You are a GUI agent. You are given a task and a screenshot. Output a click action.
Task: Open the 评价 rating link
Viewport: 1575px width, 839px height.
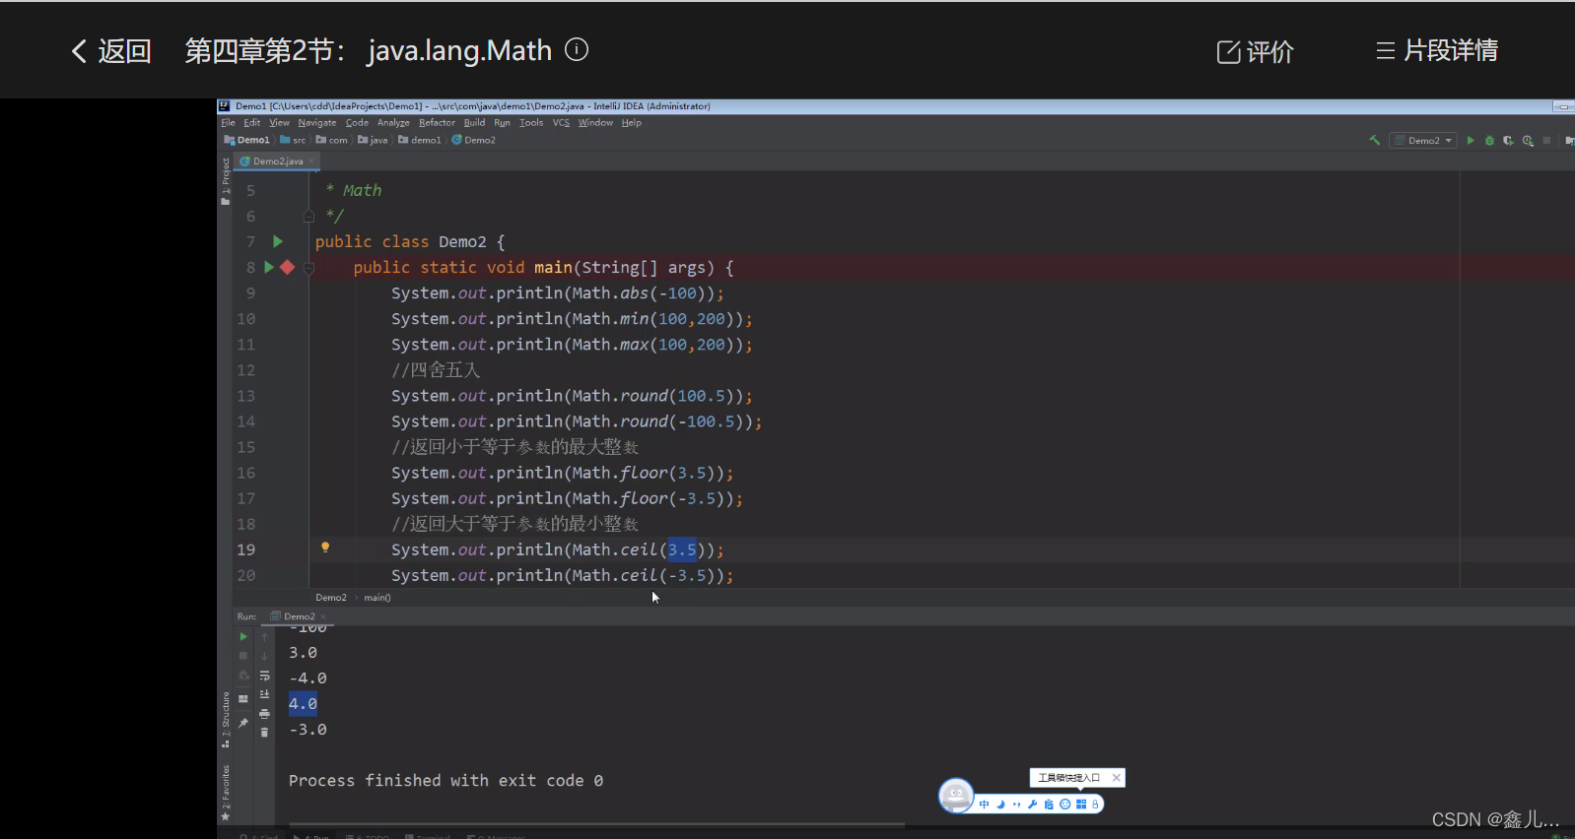1255,52
